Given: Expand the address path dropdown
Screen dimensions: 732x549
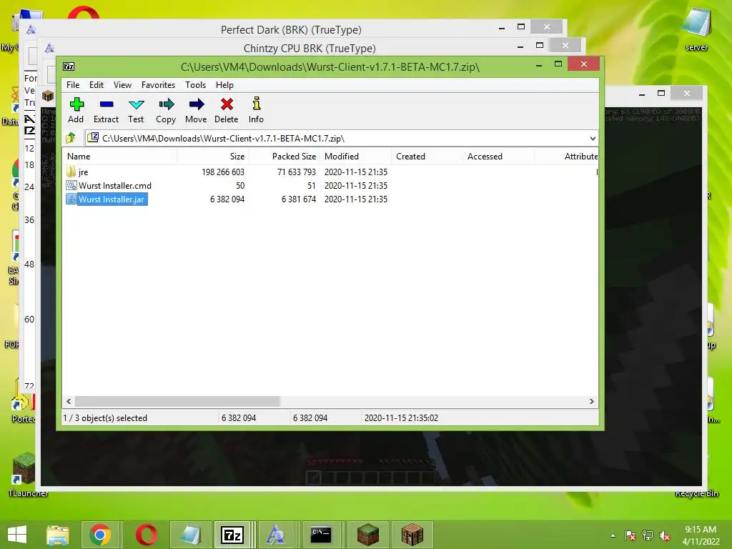Looking at the screenshot, I should tap(593, 138).
